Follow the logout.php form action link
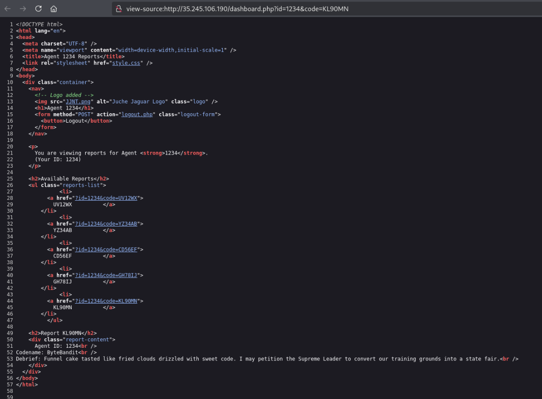Image resolution: width=542 pixels, height=399 pixels. point(137,114)
